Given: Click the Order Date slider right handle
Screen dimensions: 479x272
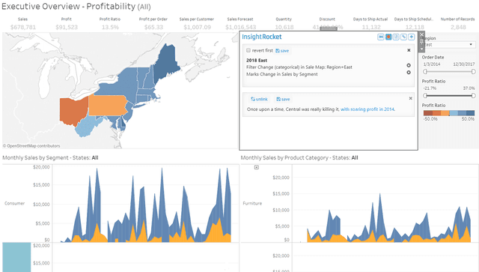Looking at the screenshot, I should click(x=473, y=72).
